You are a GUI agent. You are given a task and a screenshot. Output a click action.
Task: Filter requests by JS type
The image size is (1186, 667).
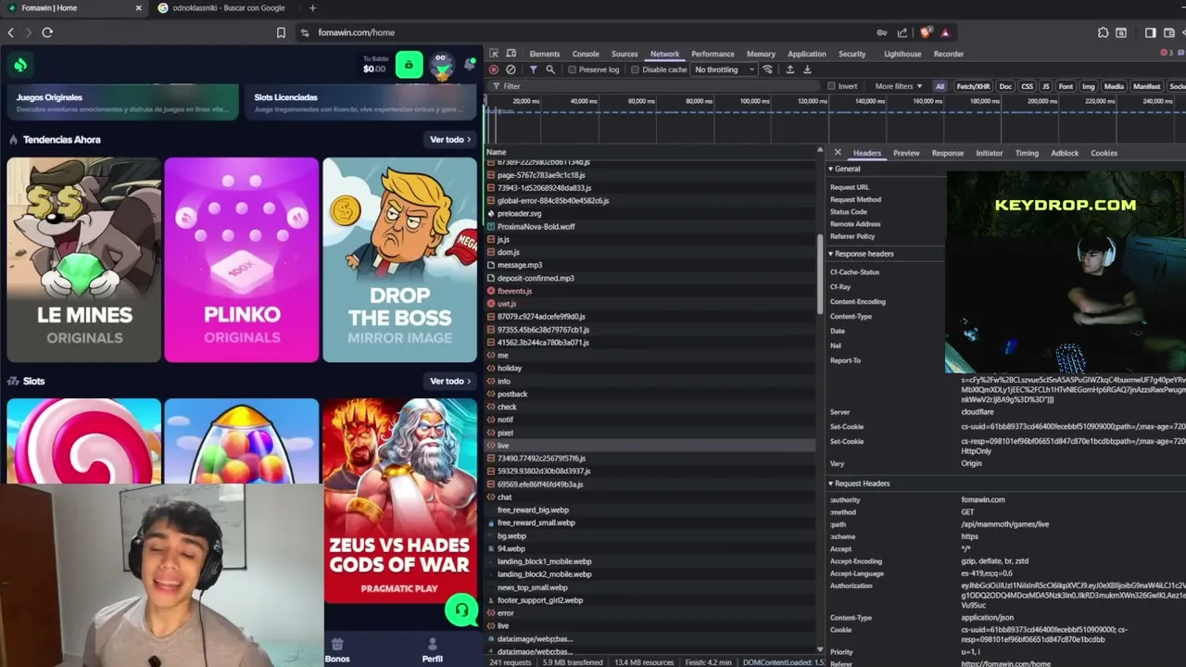(1046, 86)
